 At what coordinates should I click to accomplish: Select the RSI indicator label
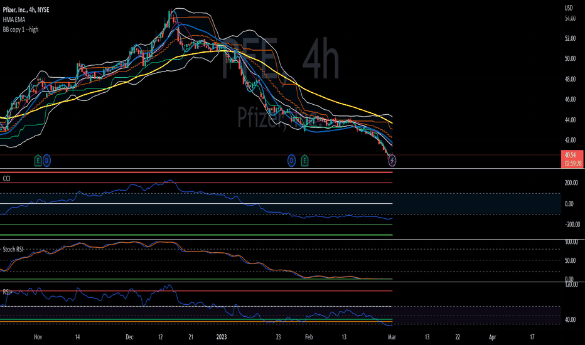coord(7,292)
